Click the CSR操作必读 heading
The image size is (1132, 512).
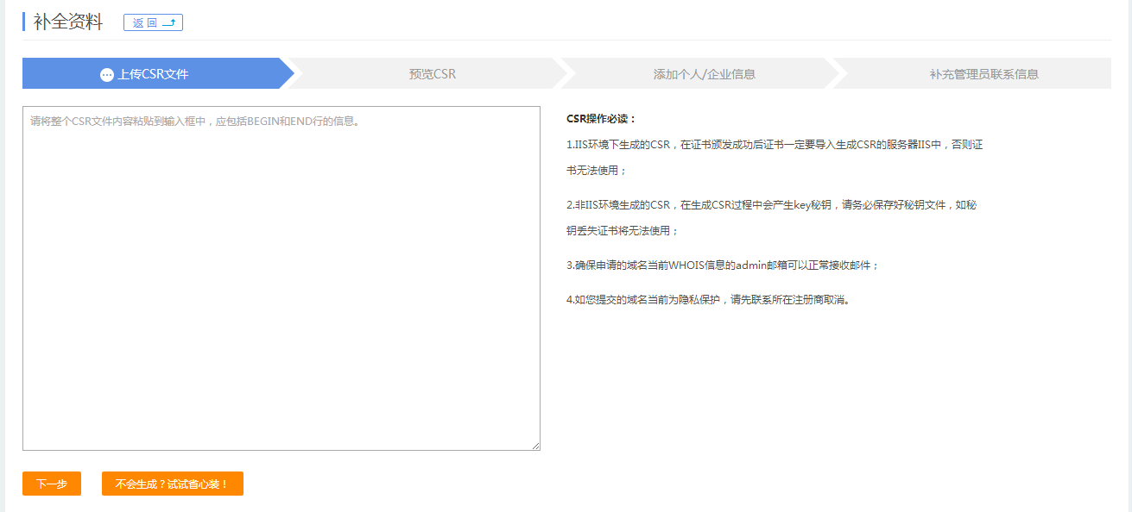click(601, 119)
